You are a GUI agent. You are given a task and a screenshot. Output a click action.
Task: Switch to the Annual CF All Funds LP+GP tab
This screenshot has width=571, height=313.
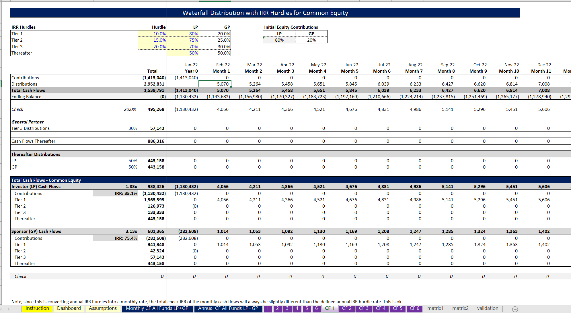click(228, 308)
